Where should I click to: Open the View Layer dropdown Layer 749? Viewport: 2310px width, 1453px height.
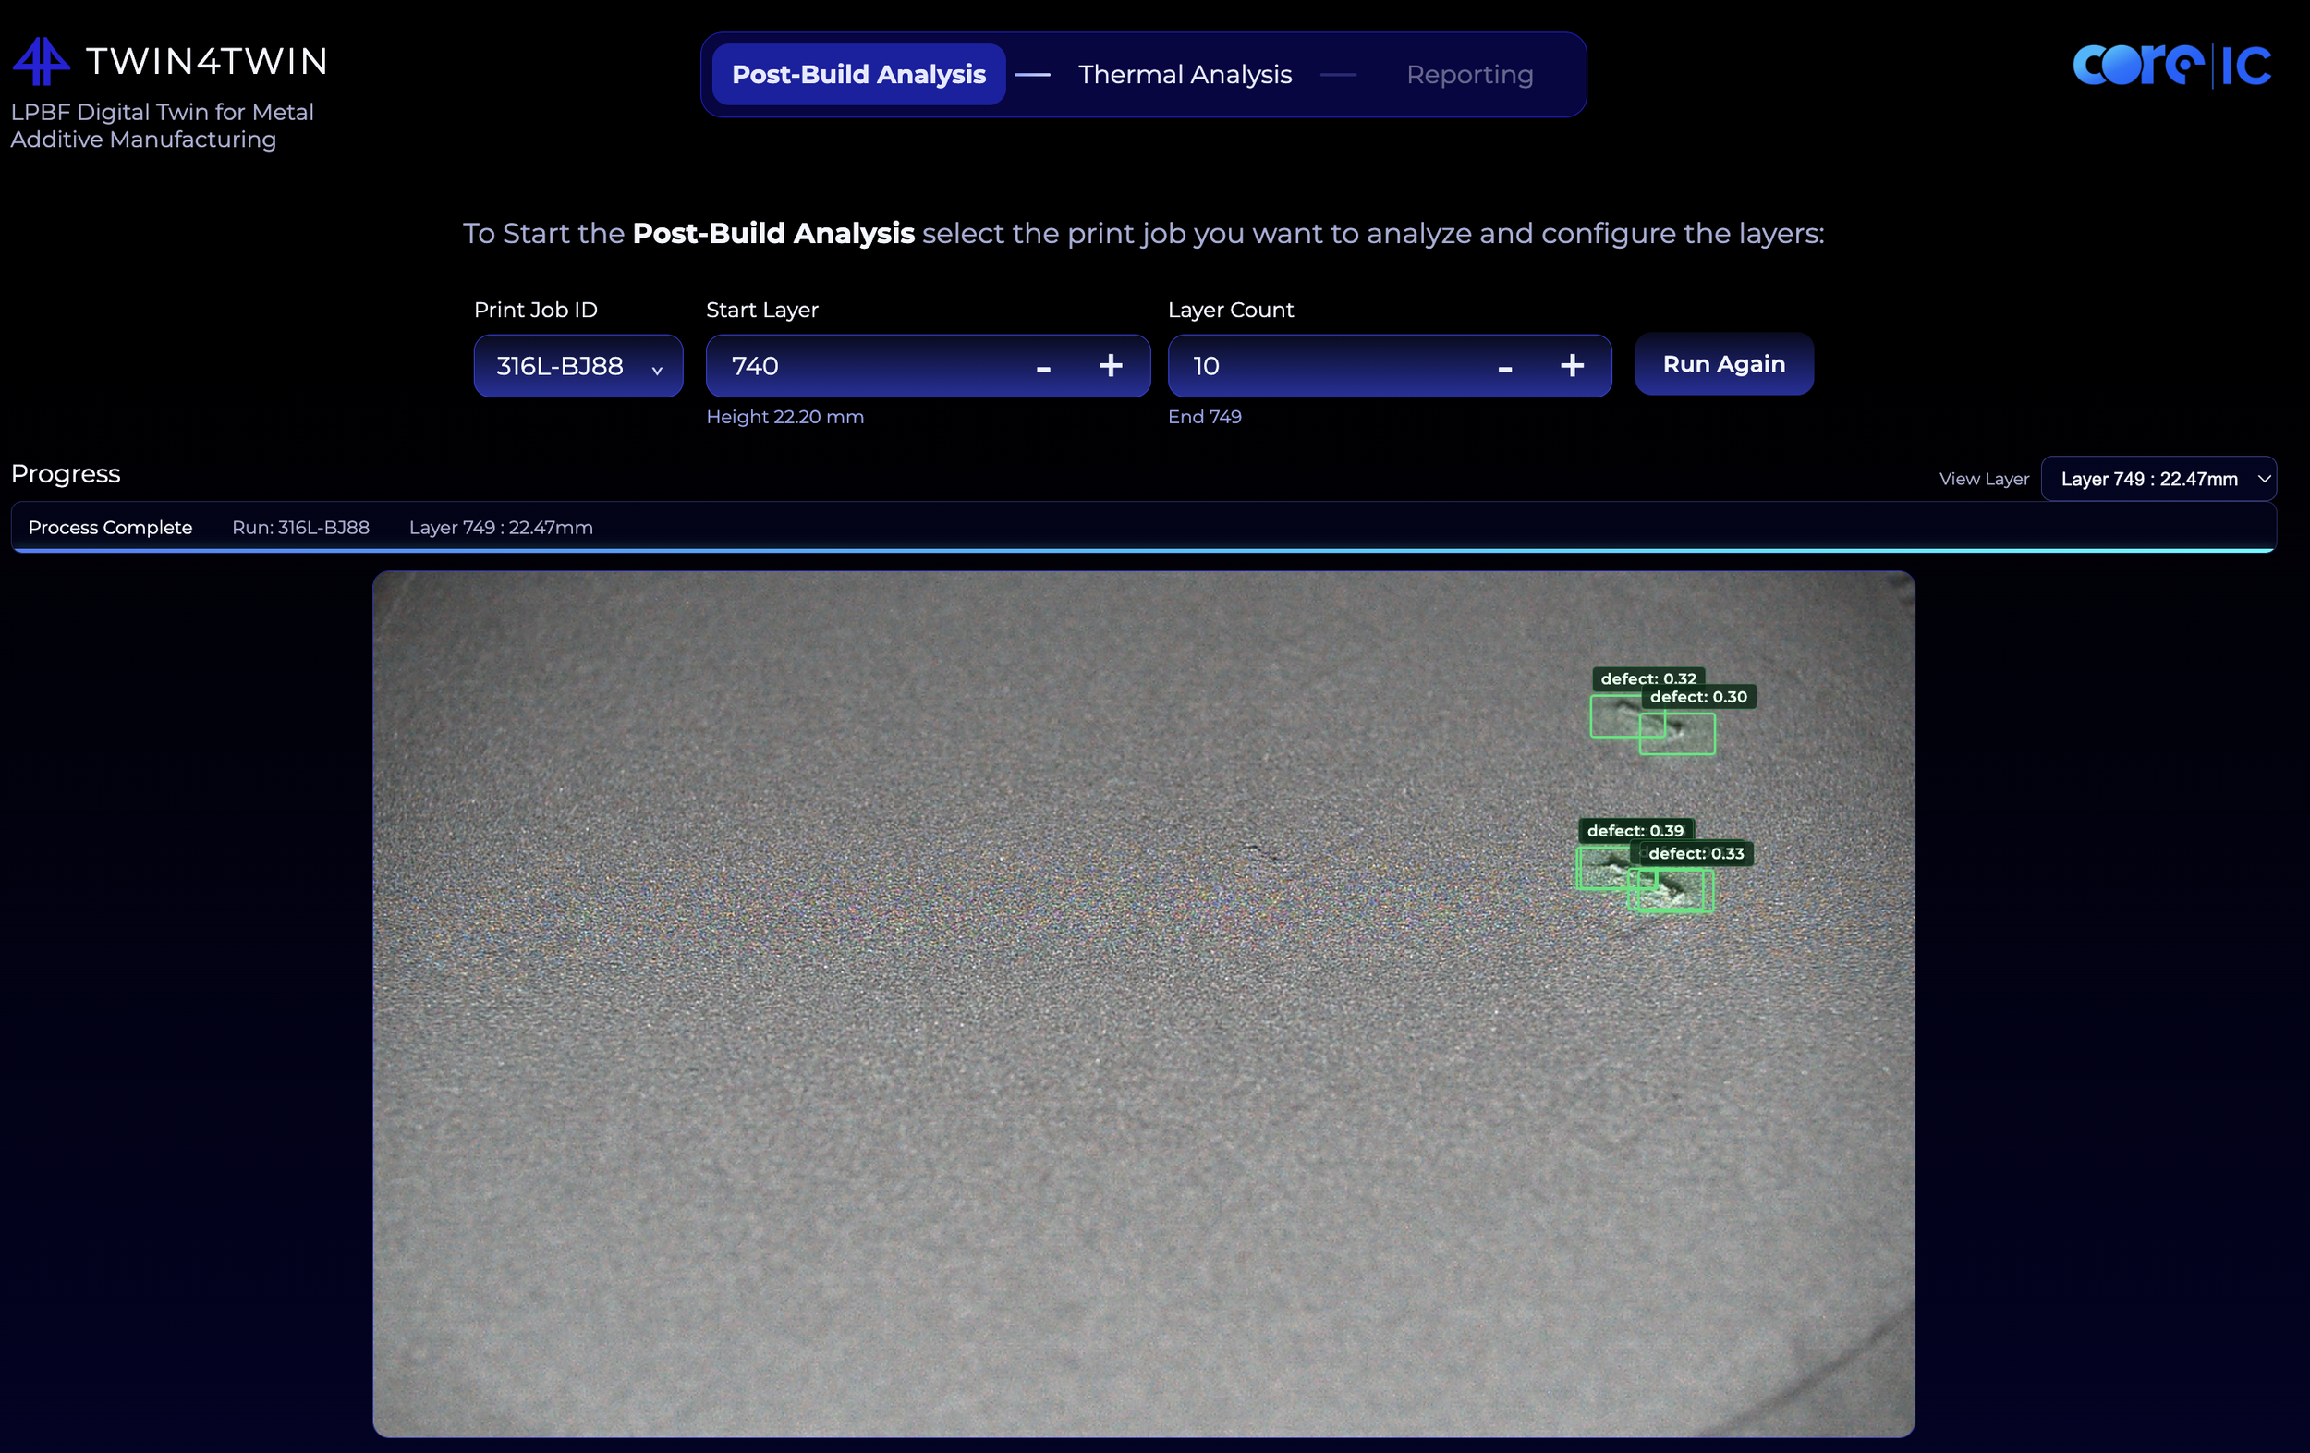click(2158, 478)
